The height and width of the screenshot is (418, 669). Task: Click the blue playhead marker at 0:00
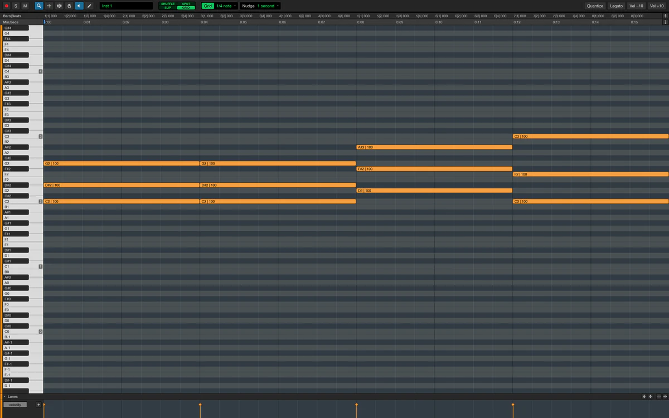(45, 22)
